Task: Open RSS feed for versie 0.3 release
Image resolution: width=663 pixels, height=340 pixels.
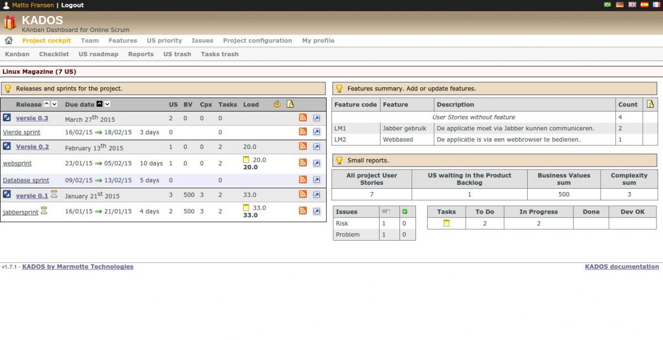Action: tap(303, 118)
